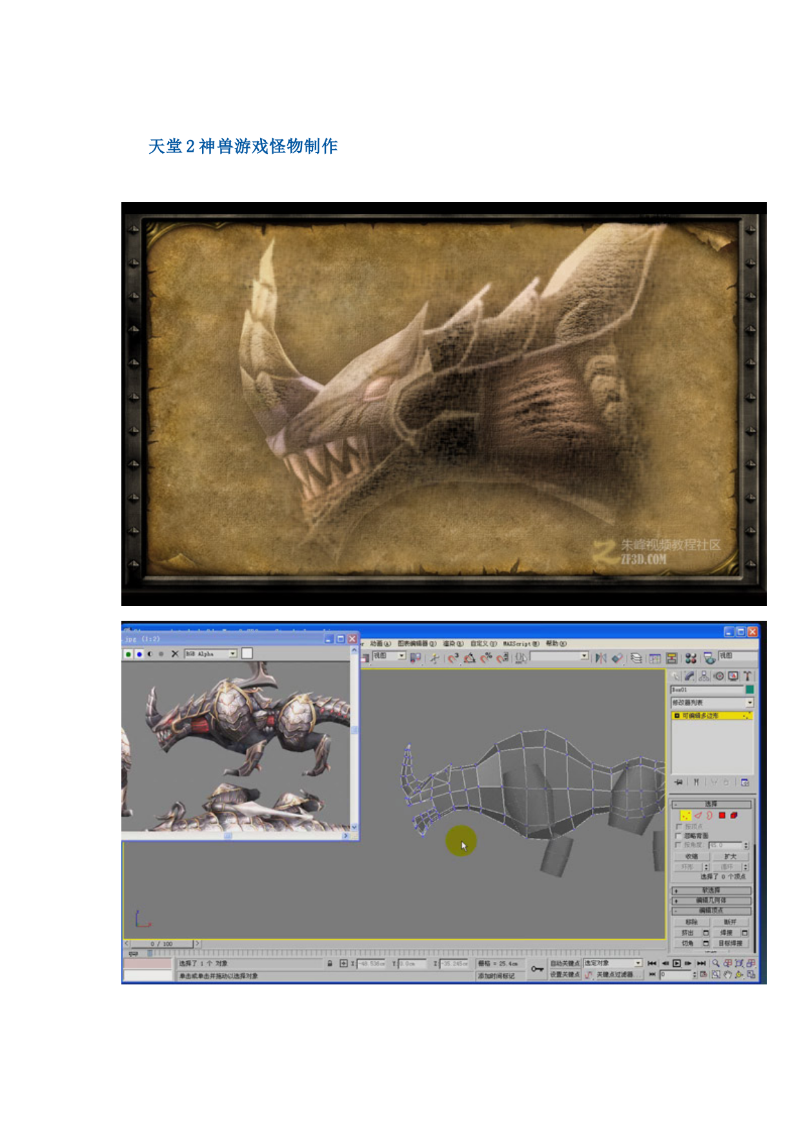Image resolution: width=801 pixels, height=1133 pixels.
Task: Click the clear X icon in image window
Action: click(175, 654)
